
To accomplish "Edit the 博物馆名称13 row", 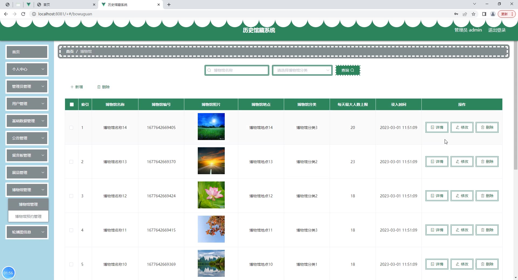I will pos(462,162).
